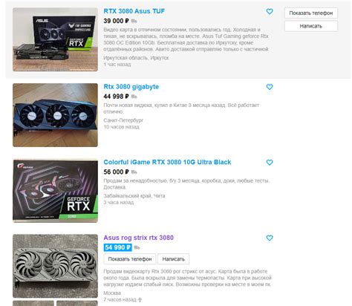
Task: Open the Asus rog strix rtx 3080 title
Action: pos(138,238)
